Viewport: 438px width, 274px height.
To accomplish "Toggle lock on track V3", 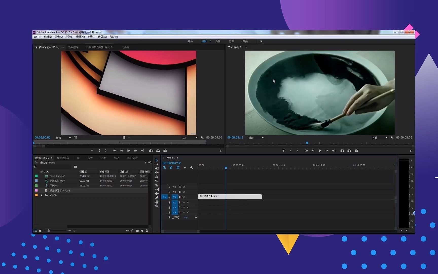I will tap(169, 187).
